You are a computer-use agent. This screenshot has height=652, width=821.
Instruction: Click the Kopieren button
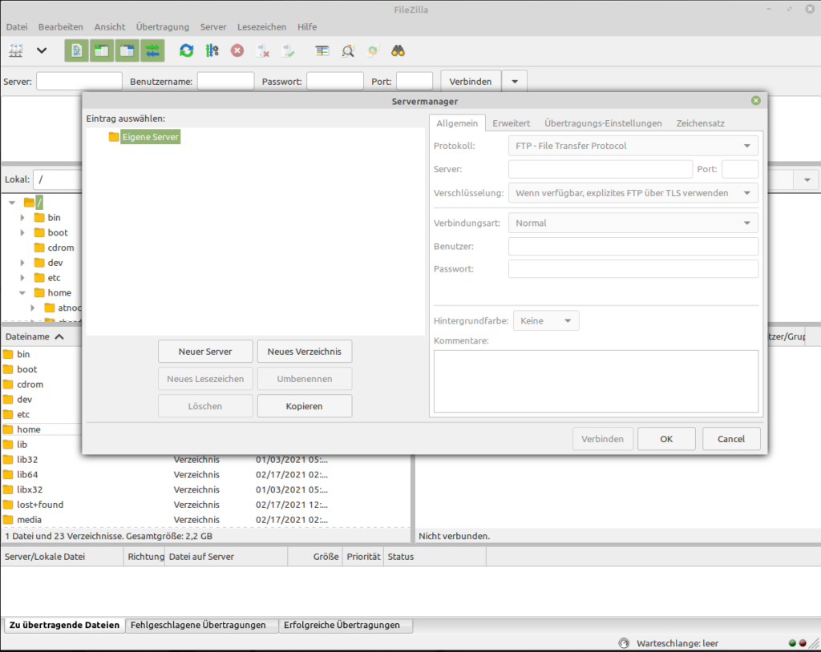pos(304,406)
